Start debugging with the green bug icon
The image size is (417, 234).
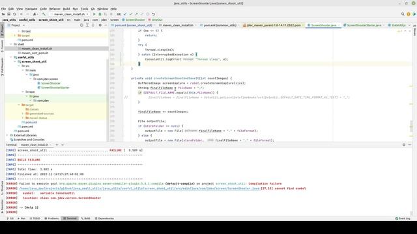[x=100, y=14]
